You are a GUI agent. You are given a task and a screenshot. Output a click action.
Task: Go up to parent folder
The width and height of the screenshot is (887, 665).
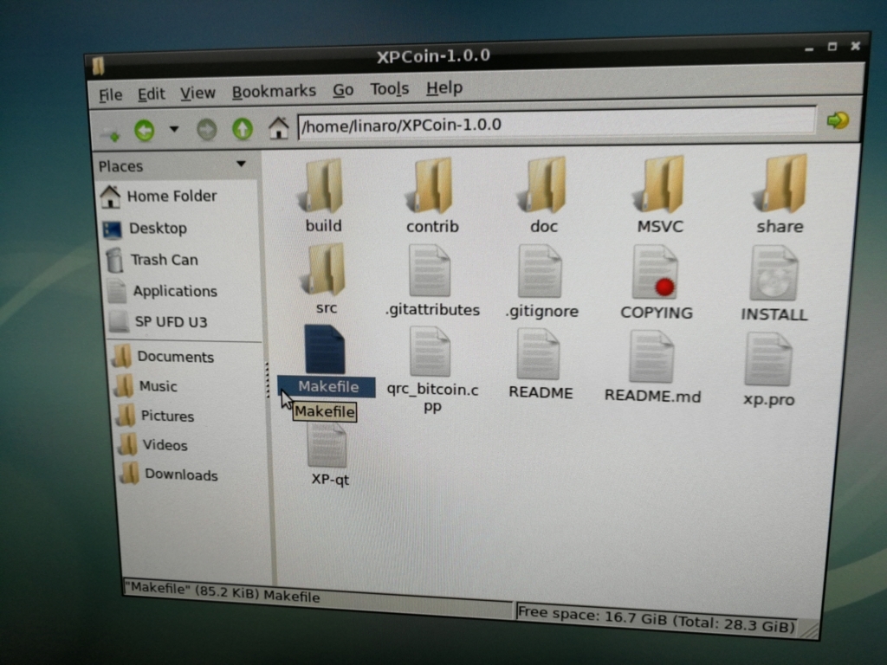[x=243, y=129]
